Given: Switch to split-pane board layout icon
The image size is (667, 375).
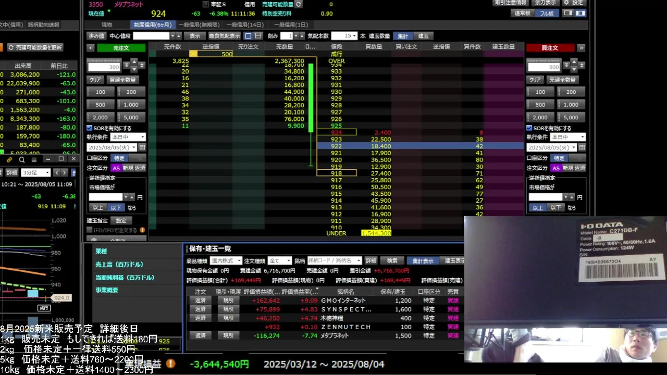Looking at the screenshot, I should coord(580,14).
